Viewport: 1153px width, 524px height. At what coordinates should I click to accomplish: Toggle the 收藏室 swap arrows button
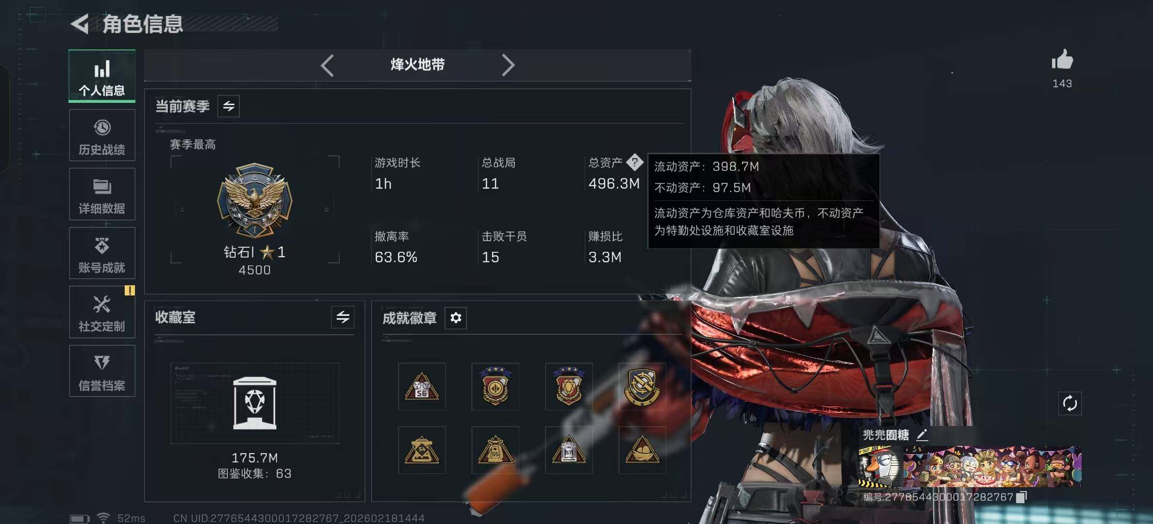click(343, 317)
